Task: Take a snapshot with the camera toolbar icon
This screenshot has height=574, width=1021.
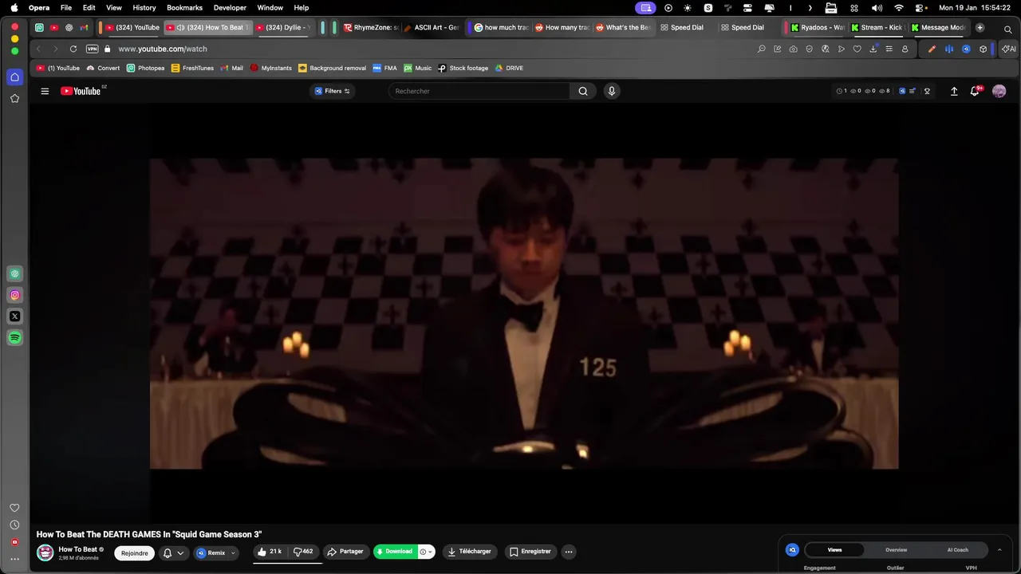Action: pos(793,49)
